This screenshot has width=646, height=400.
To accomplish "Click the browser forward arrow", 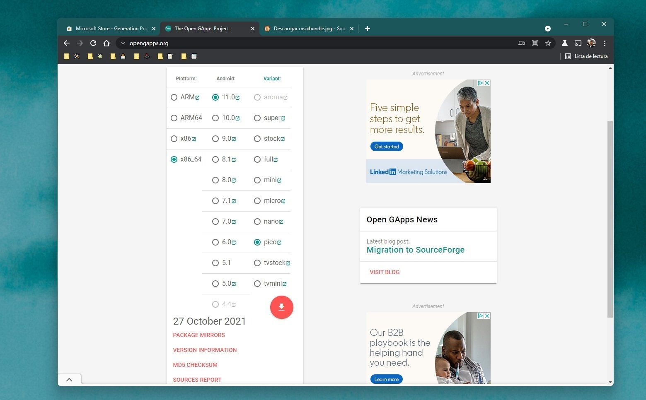I will pos(80,43).
